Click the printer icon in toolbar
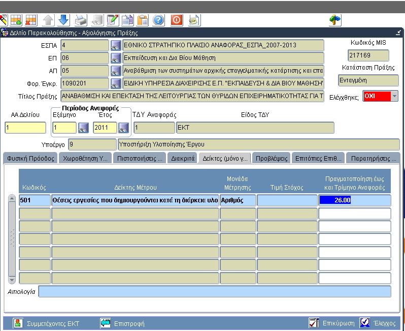 81,20
